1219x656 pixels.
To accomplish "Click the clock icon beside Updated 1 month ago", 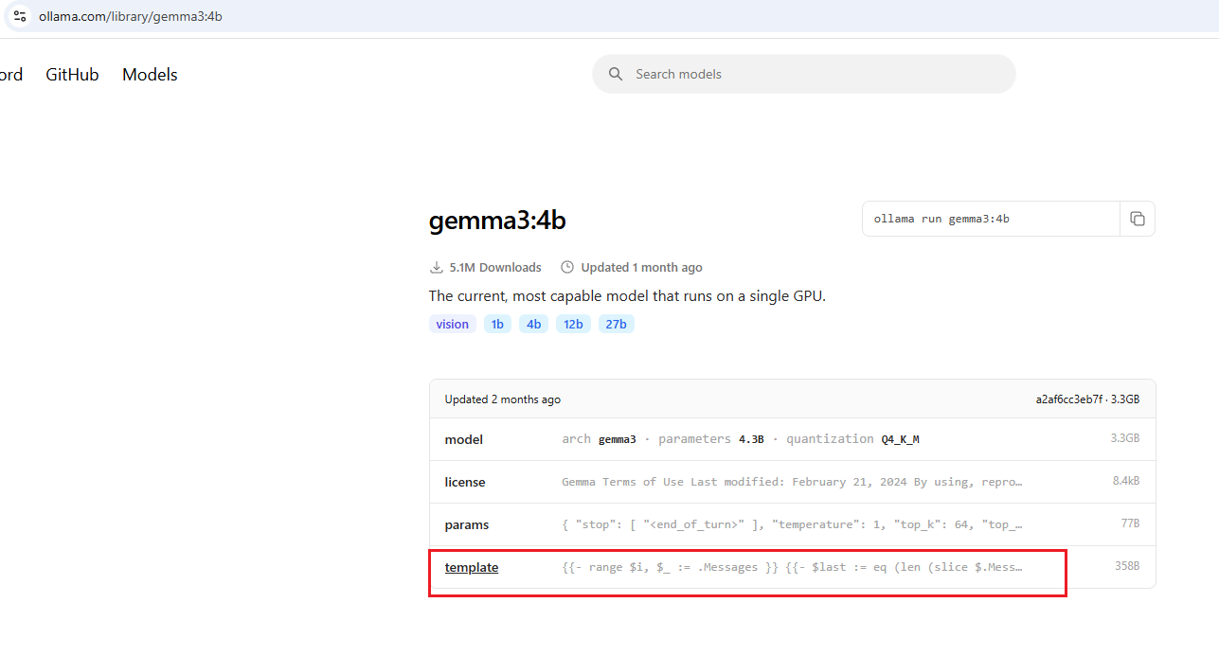I will pyautogui.click(x=567, y=267).
